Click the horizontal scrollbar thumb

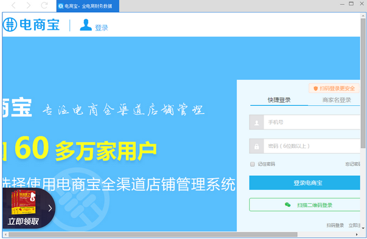(153, 234)
